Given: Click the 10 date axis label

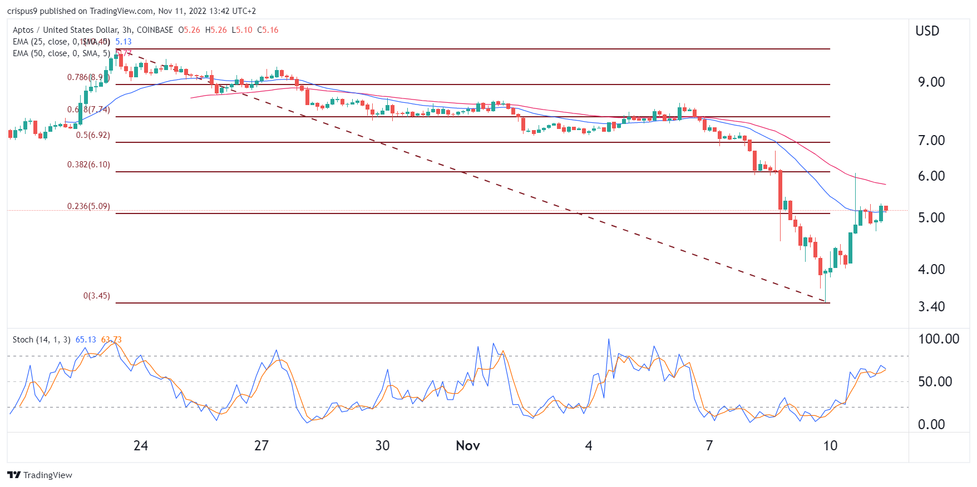Looking at the screenshot, I should [x=830, y=446].
